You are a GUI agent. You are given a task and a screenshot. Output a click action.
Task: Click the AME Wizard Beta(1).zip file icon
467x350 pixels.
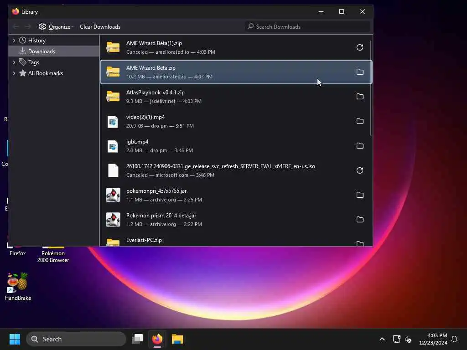click(113, 47)
